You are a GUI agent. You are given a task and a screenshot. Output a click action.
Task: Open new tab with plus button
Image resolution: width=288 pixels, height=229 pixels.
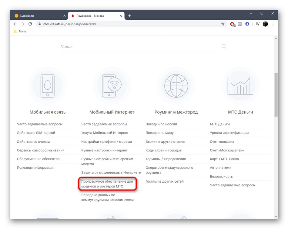(129, 16)
